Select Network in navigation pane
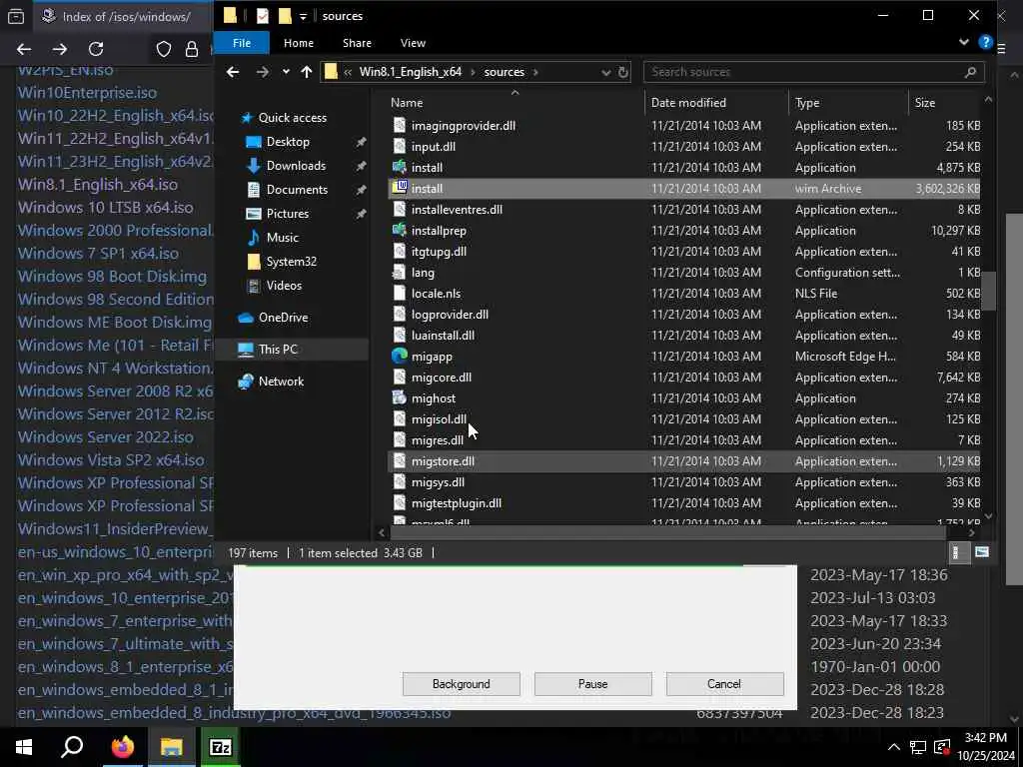 (x=281, y=382)
